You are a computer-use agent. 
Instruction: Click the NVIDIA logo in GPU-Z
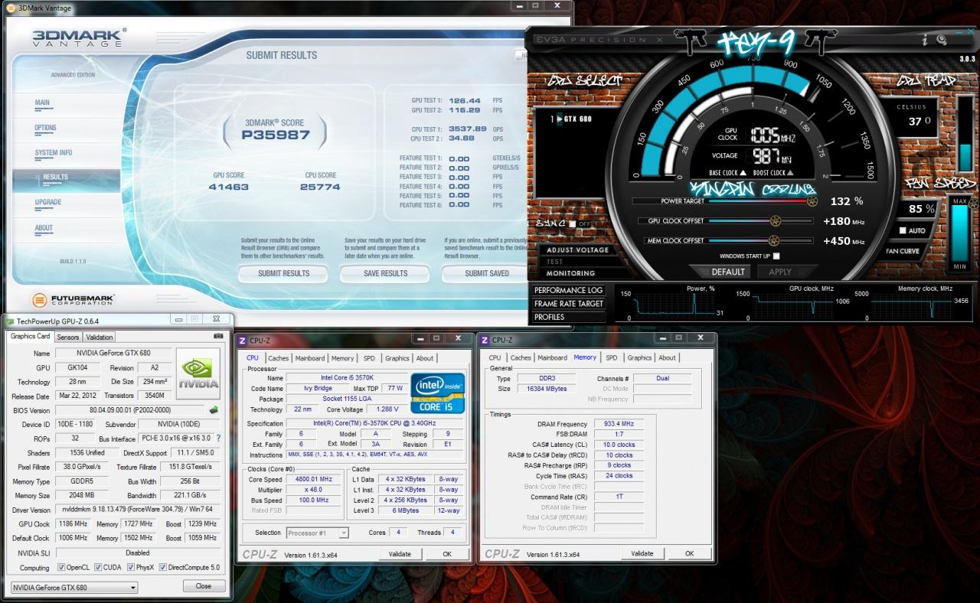coord(198,373)
